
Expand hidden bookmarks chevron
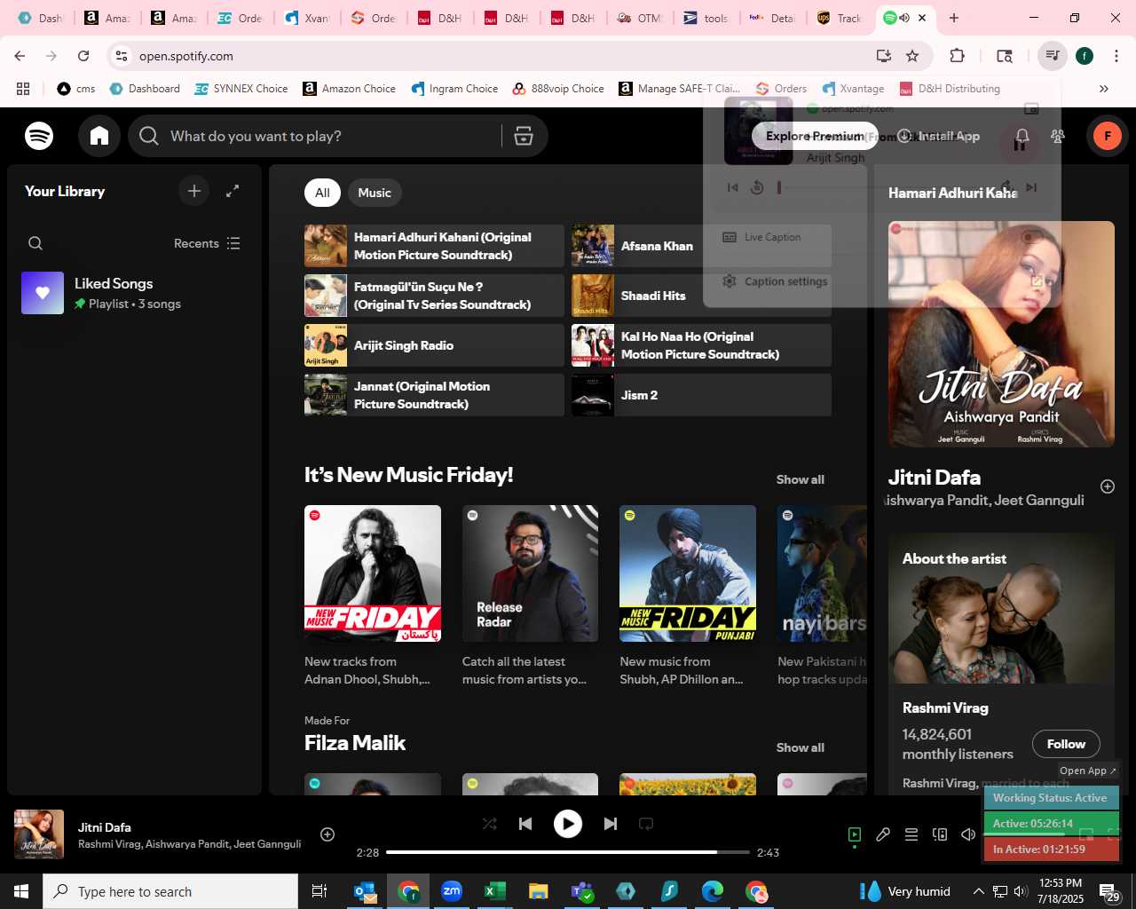click(1104, 89)
